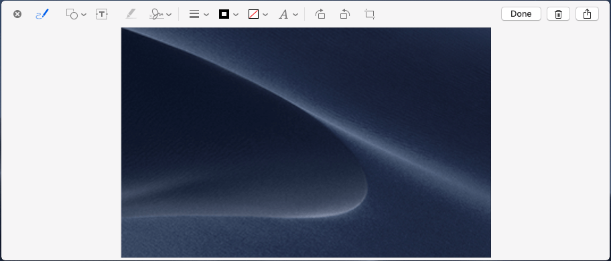Open the Fill Color swatch with red slash
611x261 pixels.
(254, 15)
